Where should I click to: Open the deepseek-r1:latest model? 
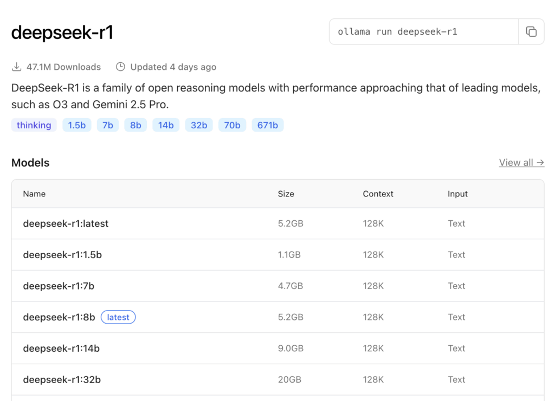tap(66, 223)
